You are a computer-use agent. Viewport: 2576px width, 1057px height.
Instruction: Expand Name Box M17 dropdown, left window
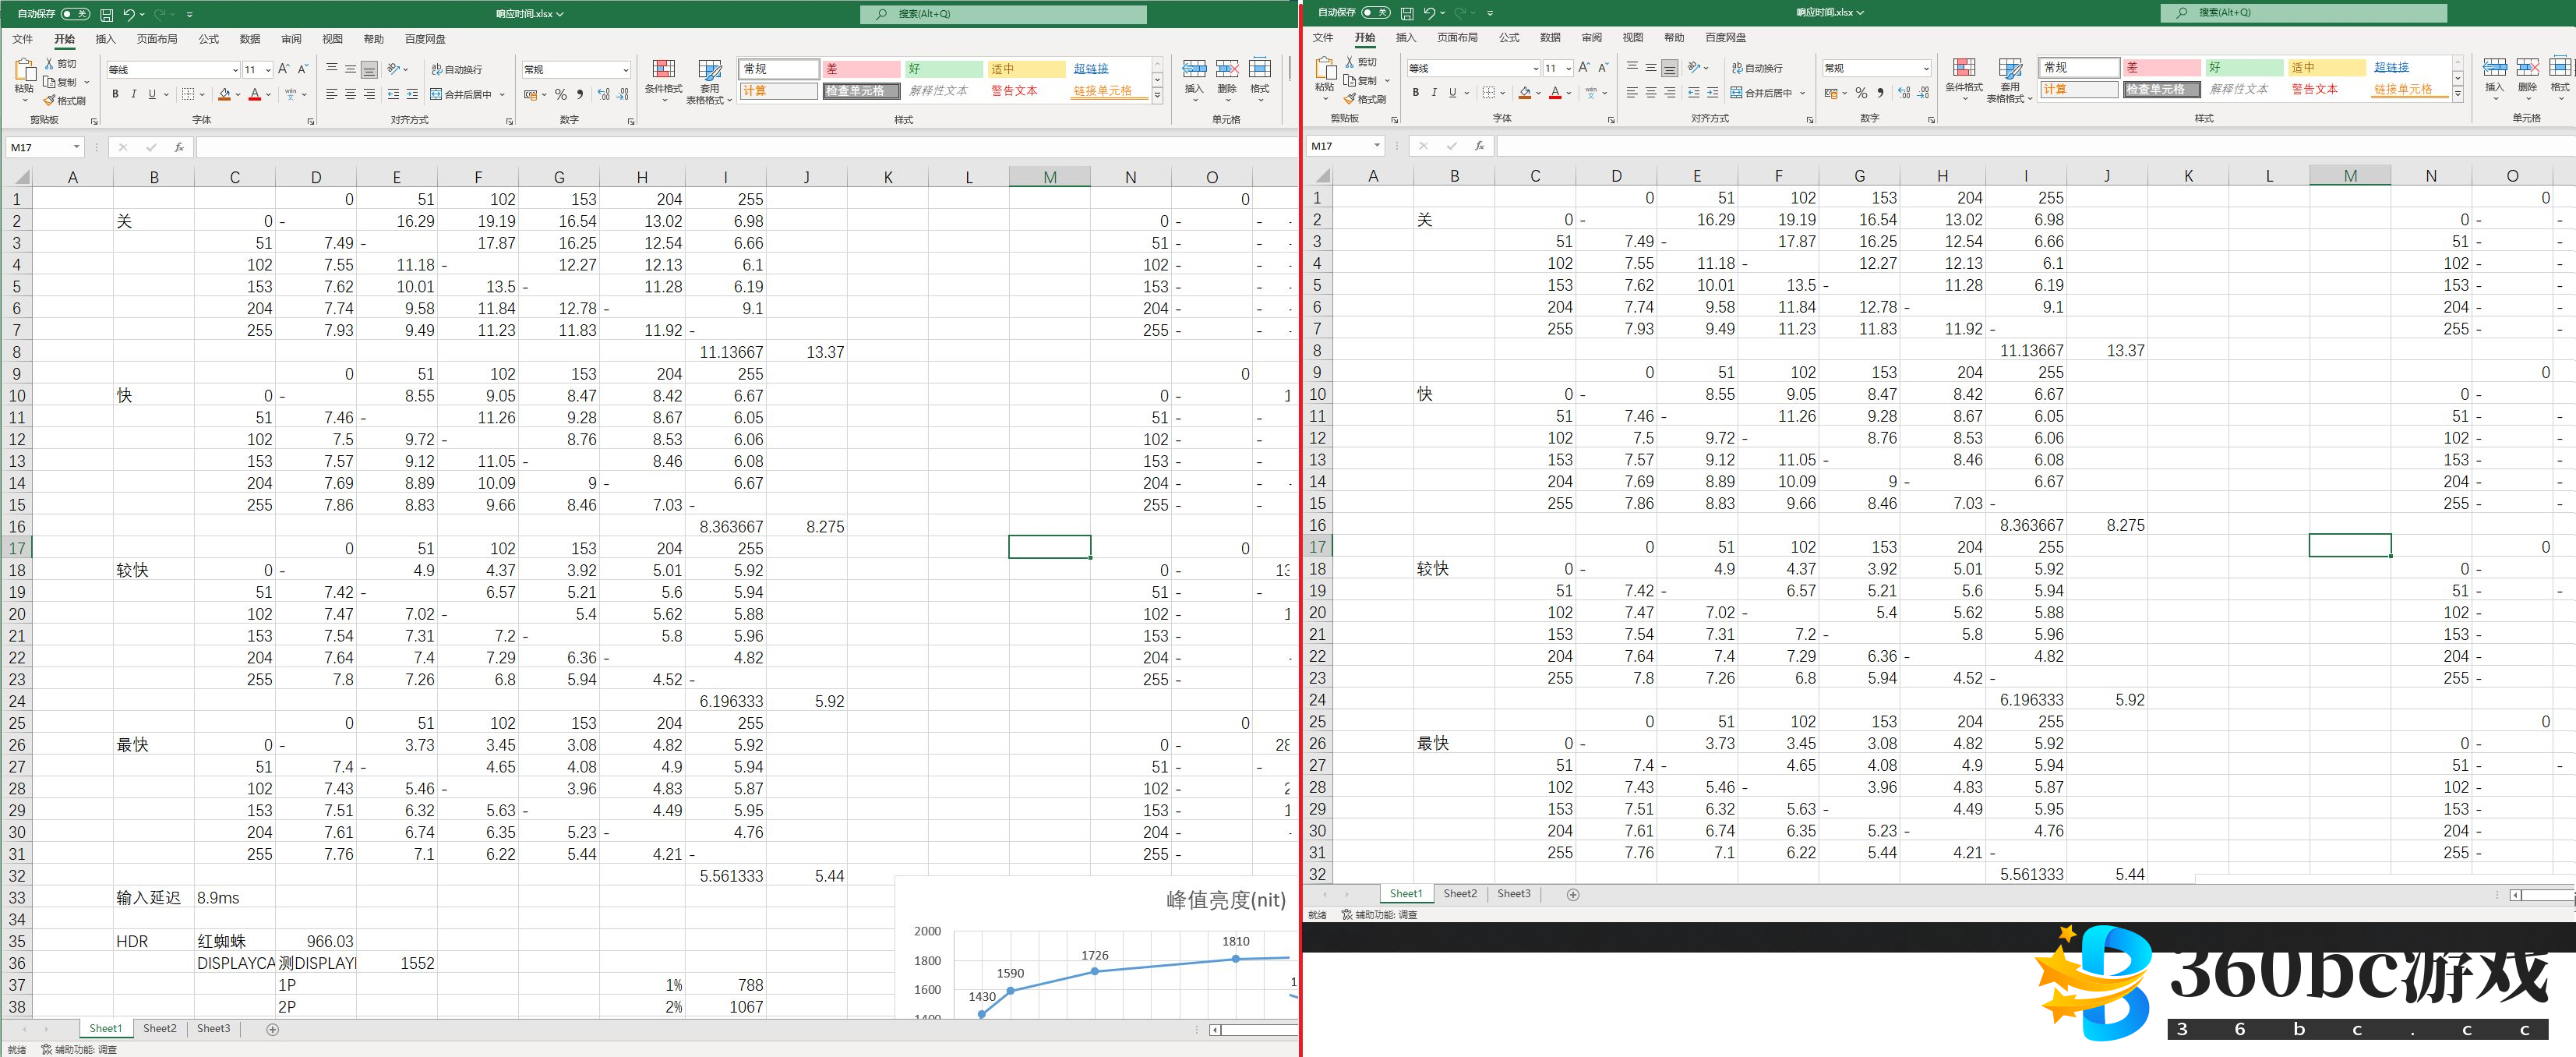[76, 147]
